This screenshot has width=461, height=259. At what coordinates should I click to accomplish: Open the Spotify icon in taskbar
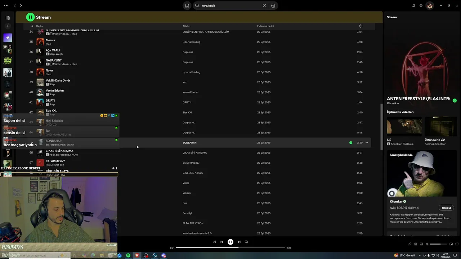tap(128, 255)
